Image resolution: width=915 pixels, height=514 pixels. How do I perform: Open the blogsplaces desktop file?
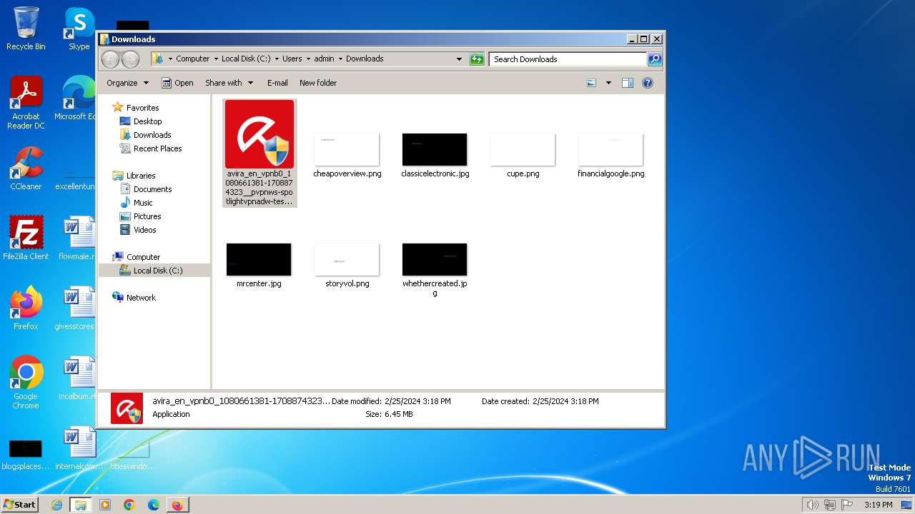coord(26,455)
